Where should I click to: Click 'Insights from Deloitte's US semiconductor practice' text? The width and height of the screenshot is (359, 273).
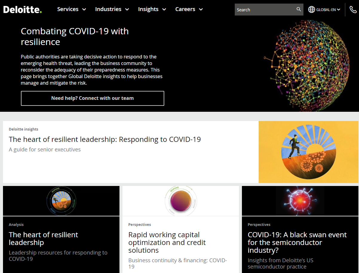click(280, 263)
